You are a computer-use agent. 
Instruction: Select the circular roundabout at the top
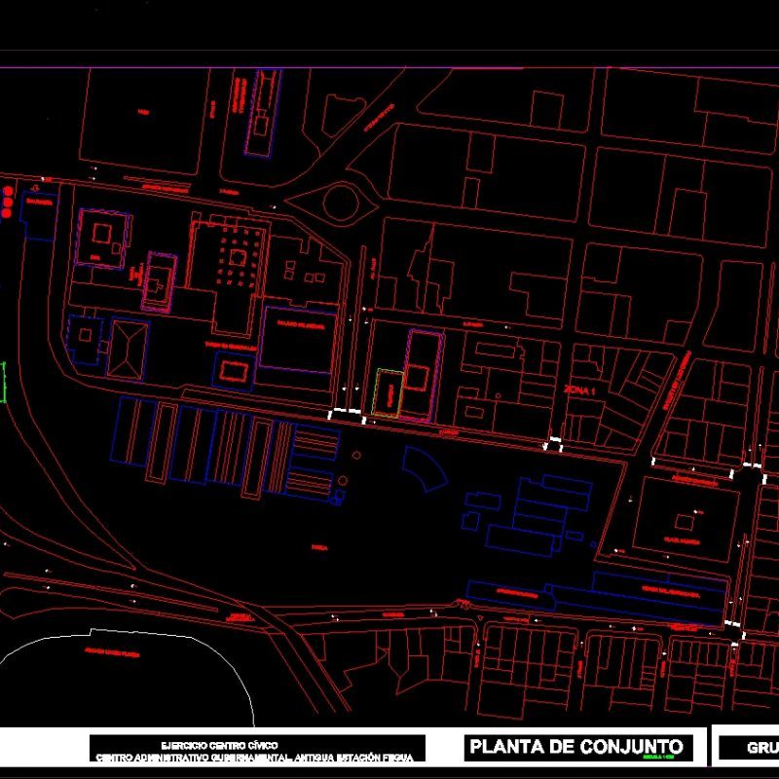pos(341,204)
